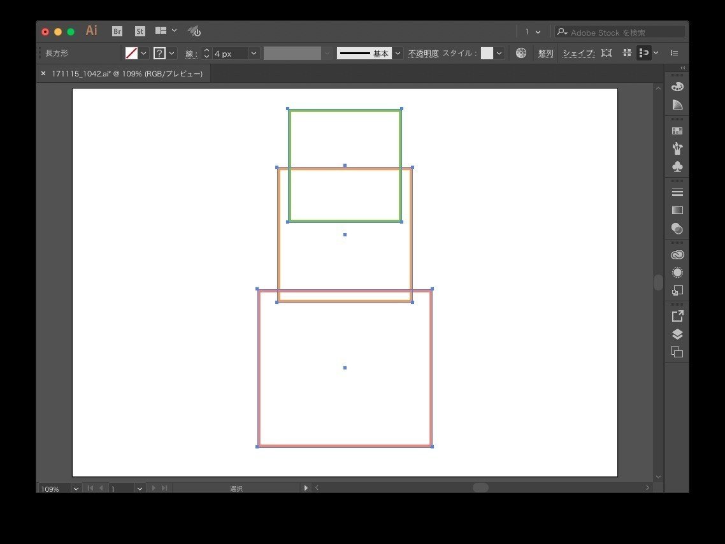
Task: Open the Gradient panel
Action: point(677,210)
